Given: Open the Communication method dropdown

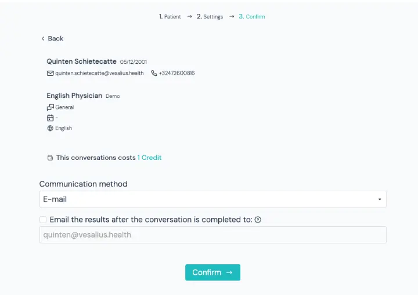Looking at the screenshot, I should 212,199.
